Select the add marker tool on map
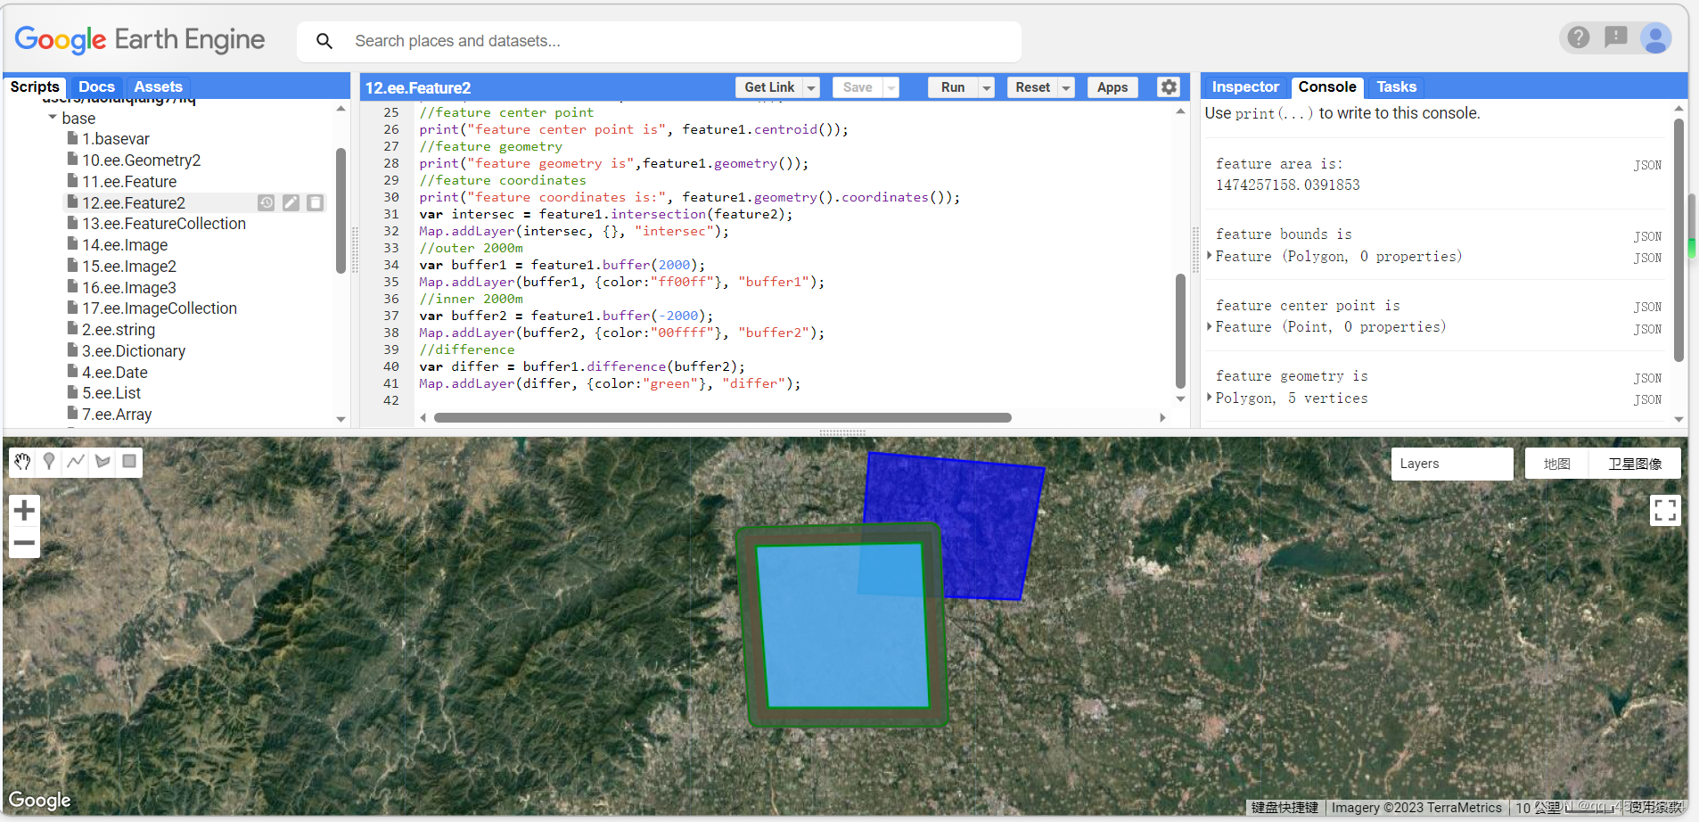This screenshot has width=1699, height=822. click(x=49, y=461)
